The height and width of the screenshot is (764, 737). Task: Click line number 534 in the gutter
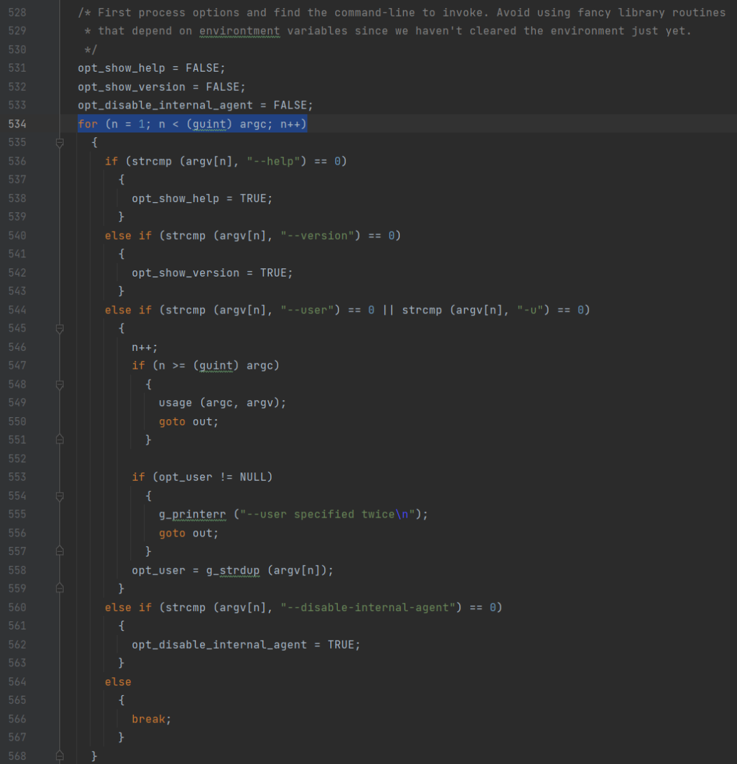click(17, 124)
